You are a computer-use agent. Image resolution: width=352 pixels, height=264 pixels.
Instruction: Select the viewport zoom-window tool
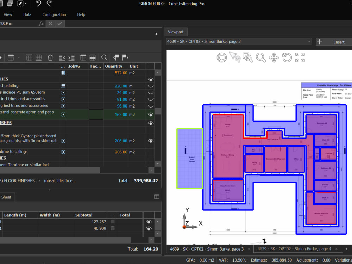coord(247,57)
